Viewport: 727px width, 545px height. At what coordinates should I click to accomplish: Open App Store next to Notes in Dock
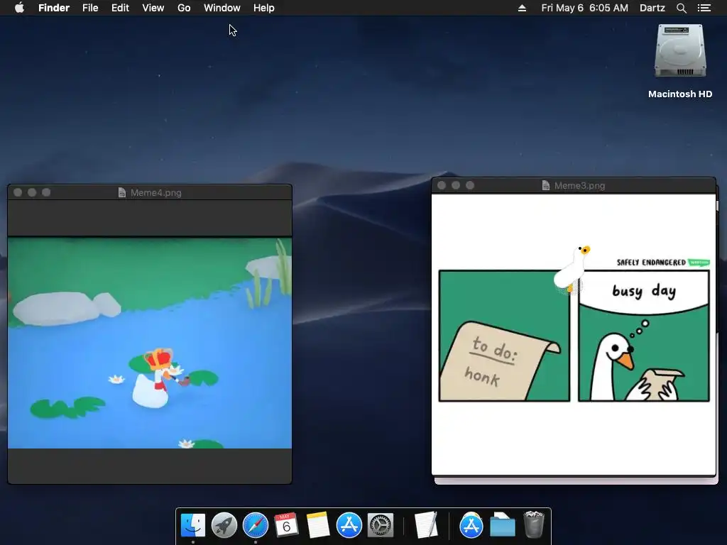click(x=349, y=526)
